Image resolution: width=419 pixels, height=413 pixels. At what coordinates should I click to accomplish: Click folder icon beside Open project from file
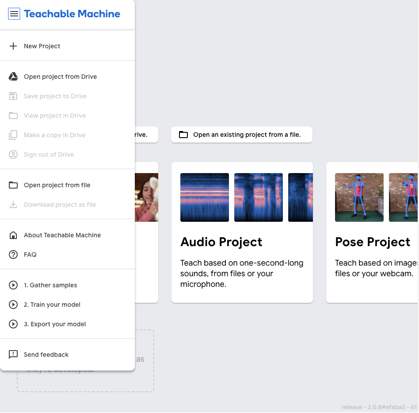coord(13,185)
